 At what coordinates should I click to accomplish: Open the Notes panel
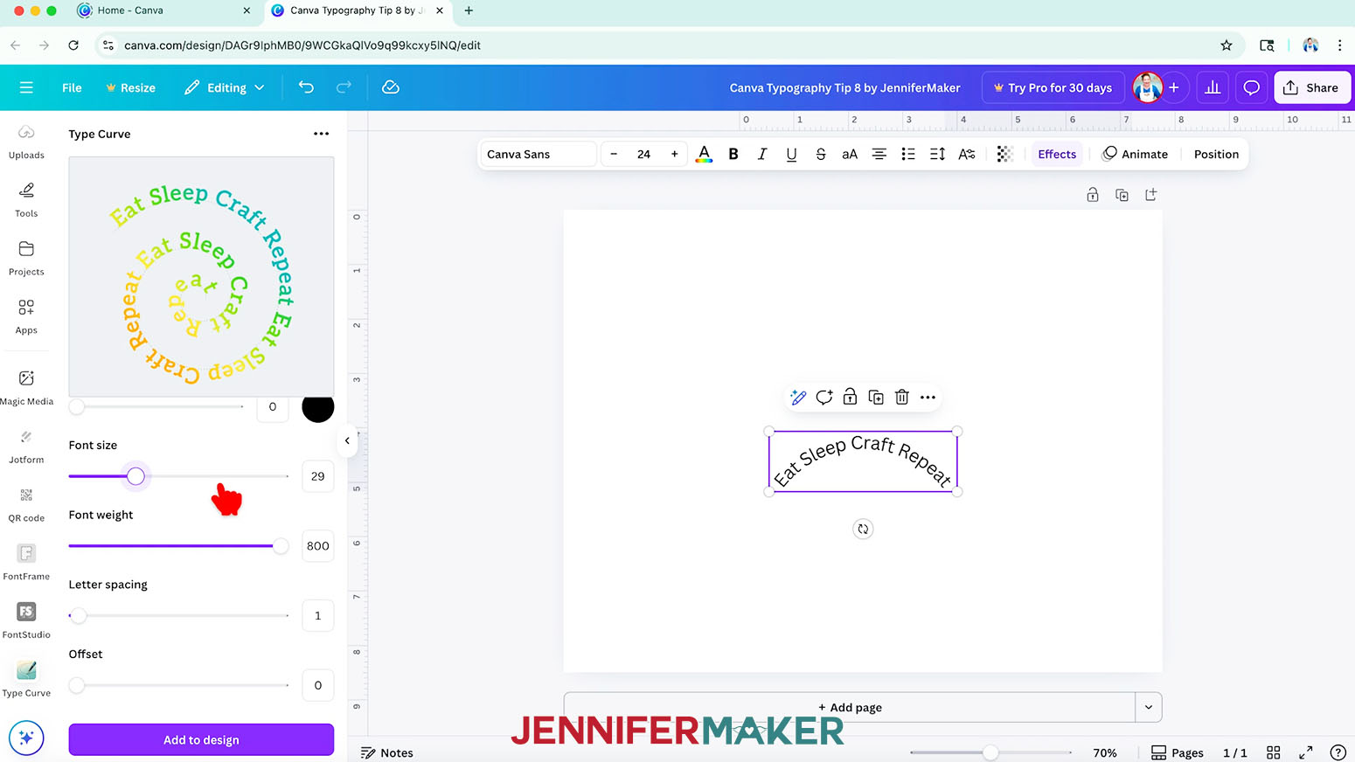point(387,752)
